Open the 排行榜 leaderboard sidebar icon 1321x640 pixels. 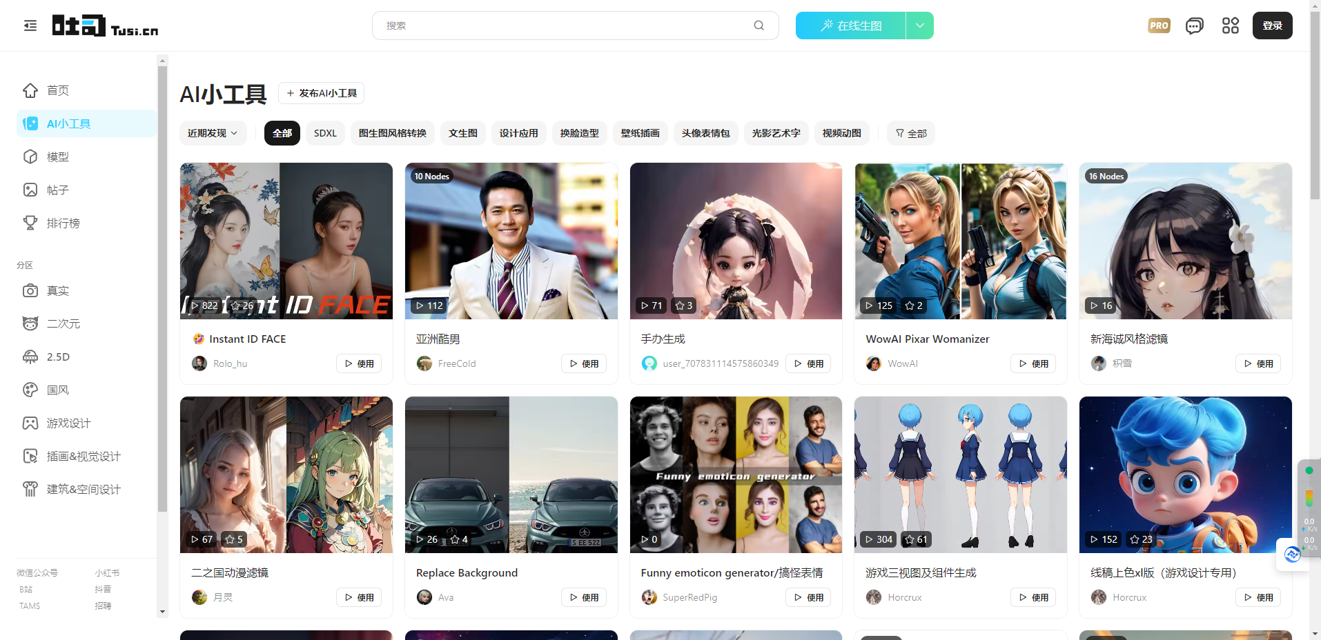point(30,223)
